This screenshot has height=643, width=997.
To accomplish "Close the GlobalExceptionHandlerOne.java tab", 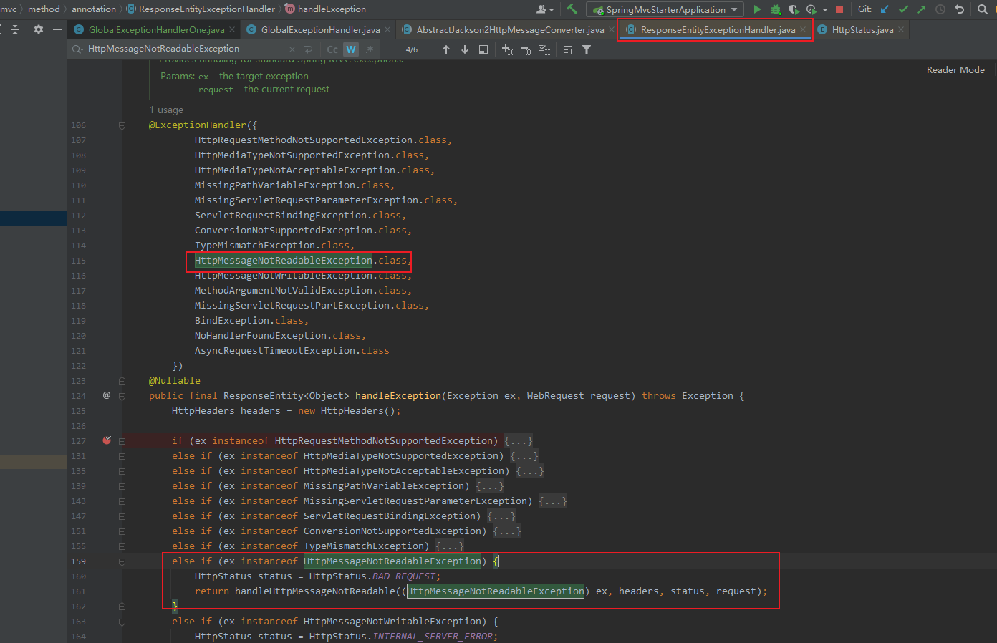I will click(x=232, y=29).
